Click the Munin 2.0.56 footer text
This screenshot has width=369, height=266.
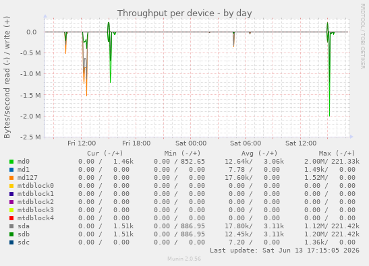[184, 259]
